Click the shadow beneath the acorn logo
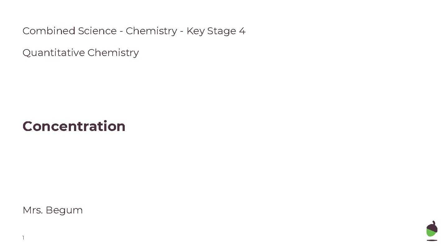Image resolution: width=448 pixels, height=252 pixels. tap(432, 240)
